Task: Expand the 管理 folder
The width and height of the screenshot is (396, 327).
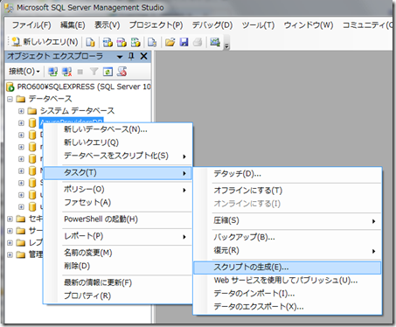Action: [x=10, y=254]
